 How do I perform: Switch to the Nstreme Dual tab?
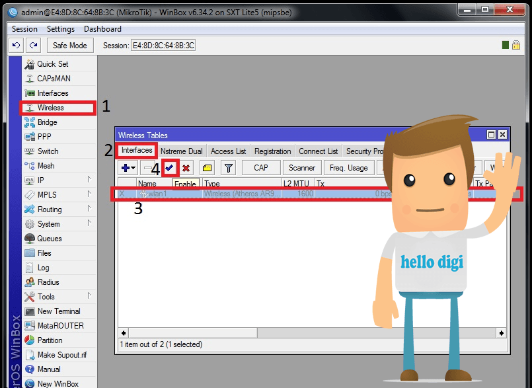[x=182, y=151]
